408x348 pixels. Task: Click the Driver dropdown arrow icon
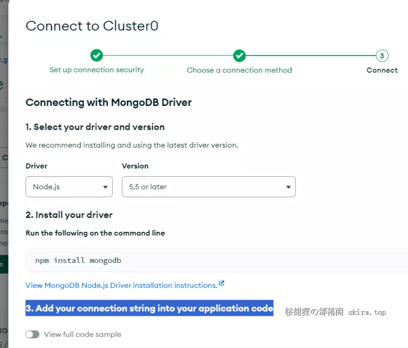(x=106, y=187)
